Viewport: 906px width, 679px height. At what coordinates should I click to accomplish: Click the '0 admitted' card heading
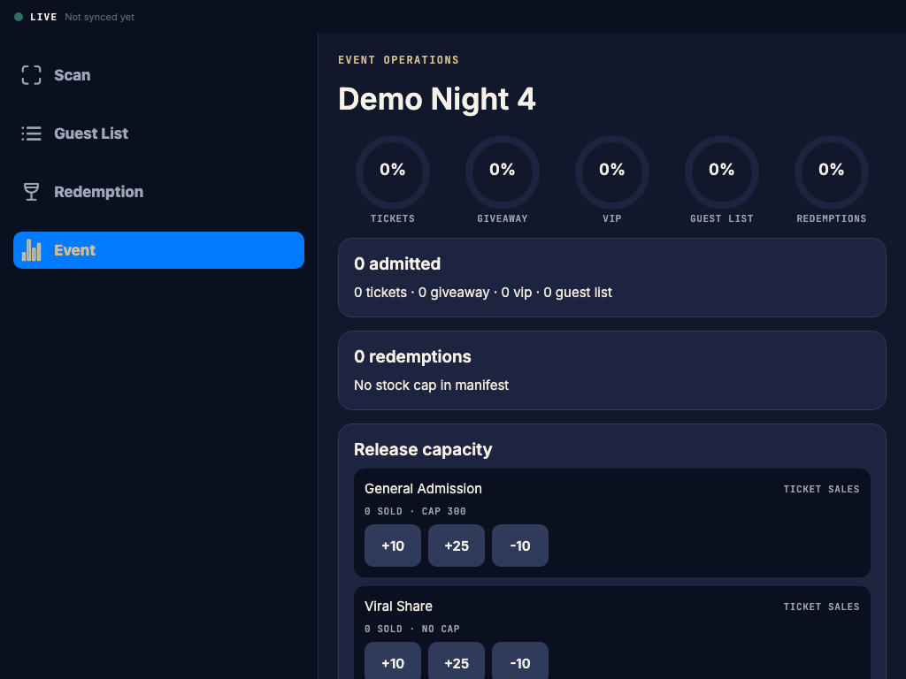[x=397, y=263]
